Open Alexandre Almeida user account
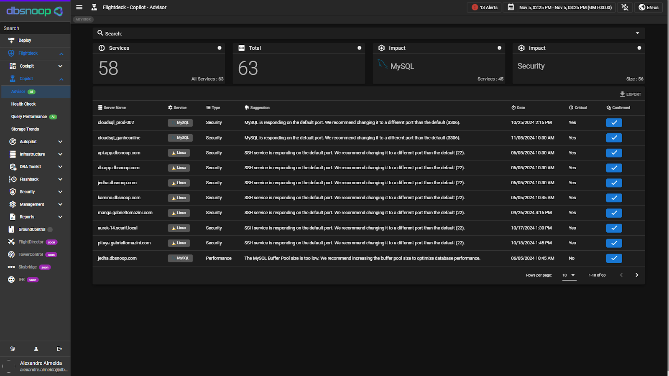The height and width of the screenshot is (376, 669). [x=35, y=366]
